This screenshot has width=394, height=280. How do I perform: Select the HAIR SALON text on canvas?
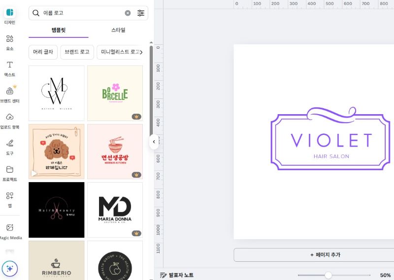[331, 156]
